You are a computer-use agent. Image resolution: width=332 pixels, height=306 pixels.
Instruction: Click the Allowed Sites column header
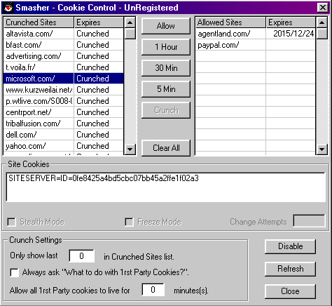point(230,22)
